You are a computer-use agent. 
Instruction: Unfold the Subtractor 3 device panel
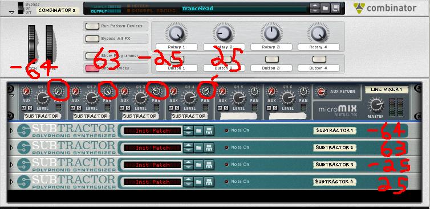click(11, 165)
